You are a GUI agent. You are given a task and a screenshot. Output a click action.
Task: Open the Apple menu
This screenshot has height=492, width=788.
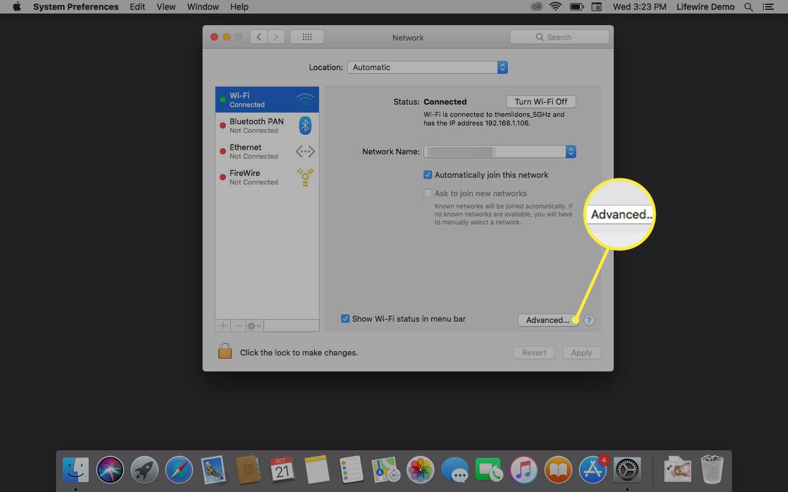(x=17, y=7)
